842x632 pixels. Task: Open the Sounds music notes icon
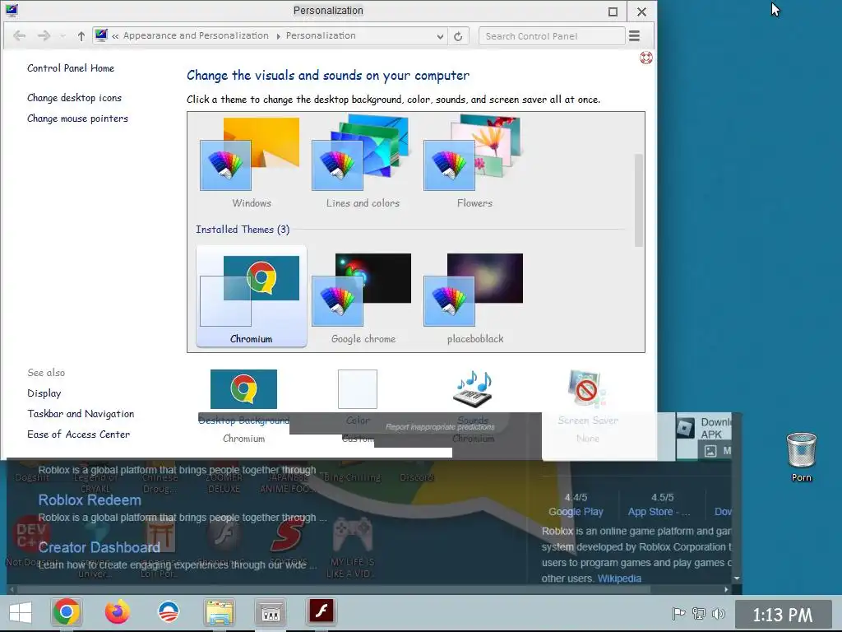(473, 388)
